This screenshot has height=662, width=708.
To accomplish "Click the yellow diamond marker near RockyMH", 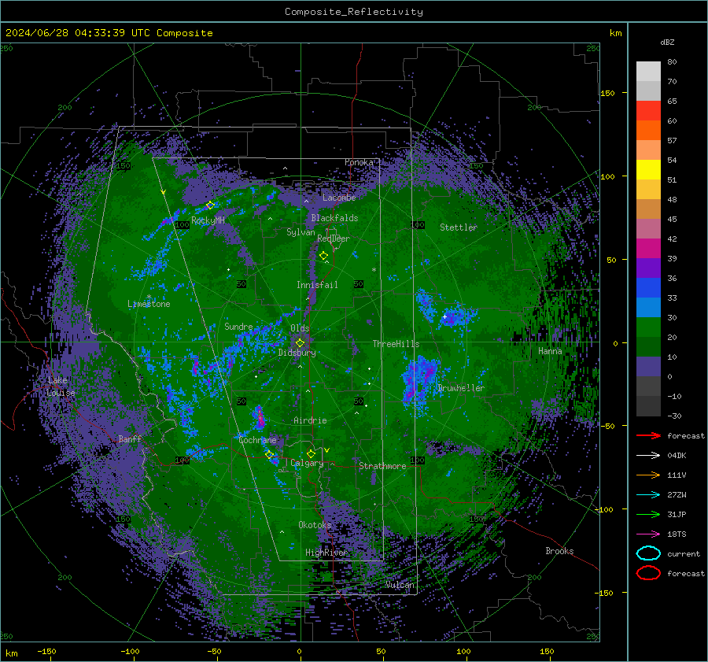I will point(210,205).
